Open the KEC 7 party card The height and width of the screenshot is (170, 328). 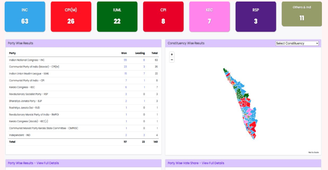[x=209, y=17]
